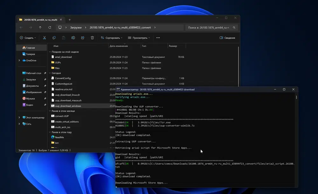The image size is (318, 194).
Task: Open the Просмотреть dropdown
Action: 139,38
